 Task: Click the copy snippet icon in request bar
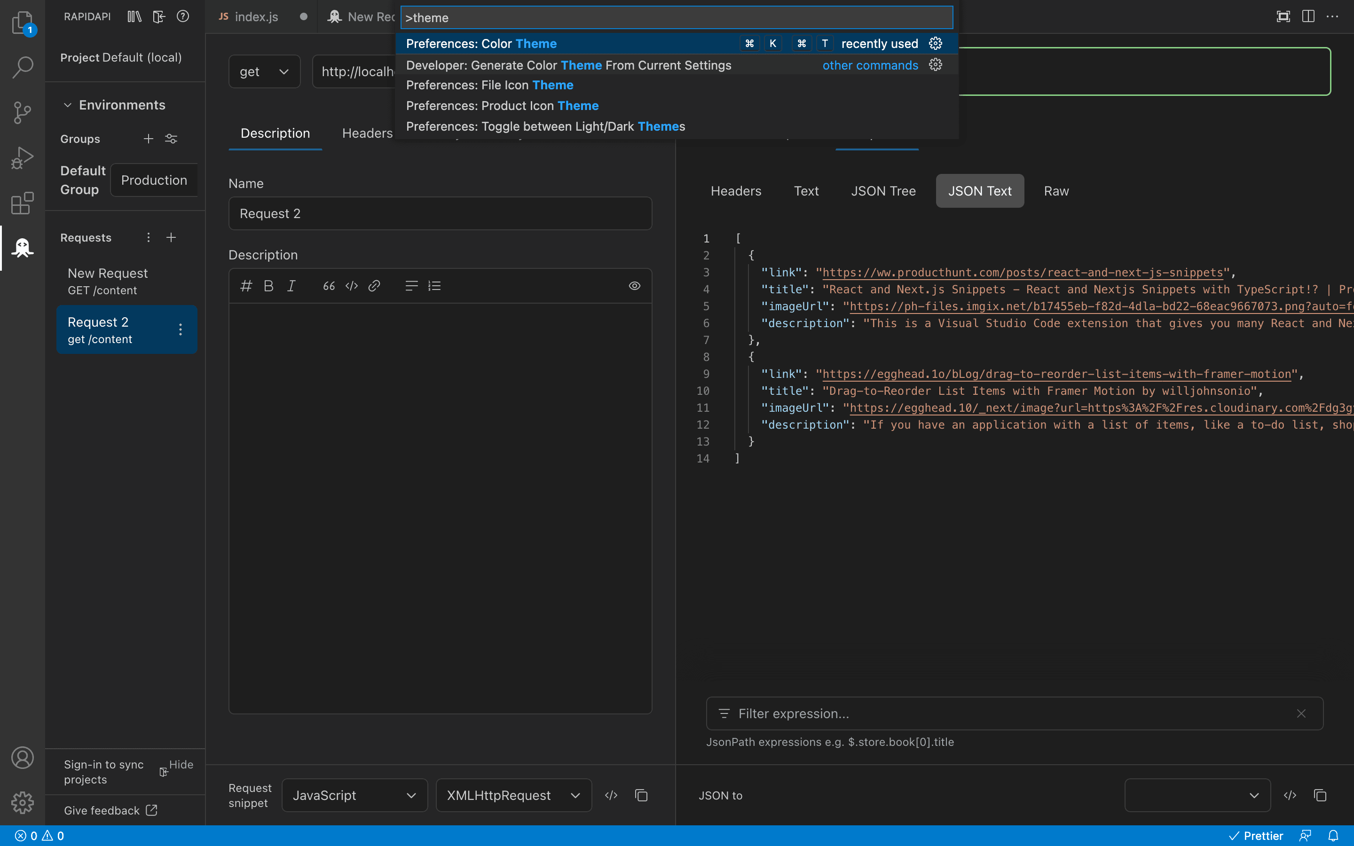(x=641, y=794)
